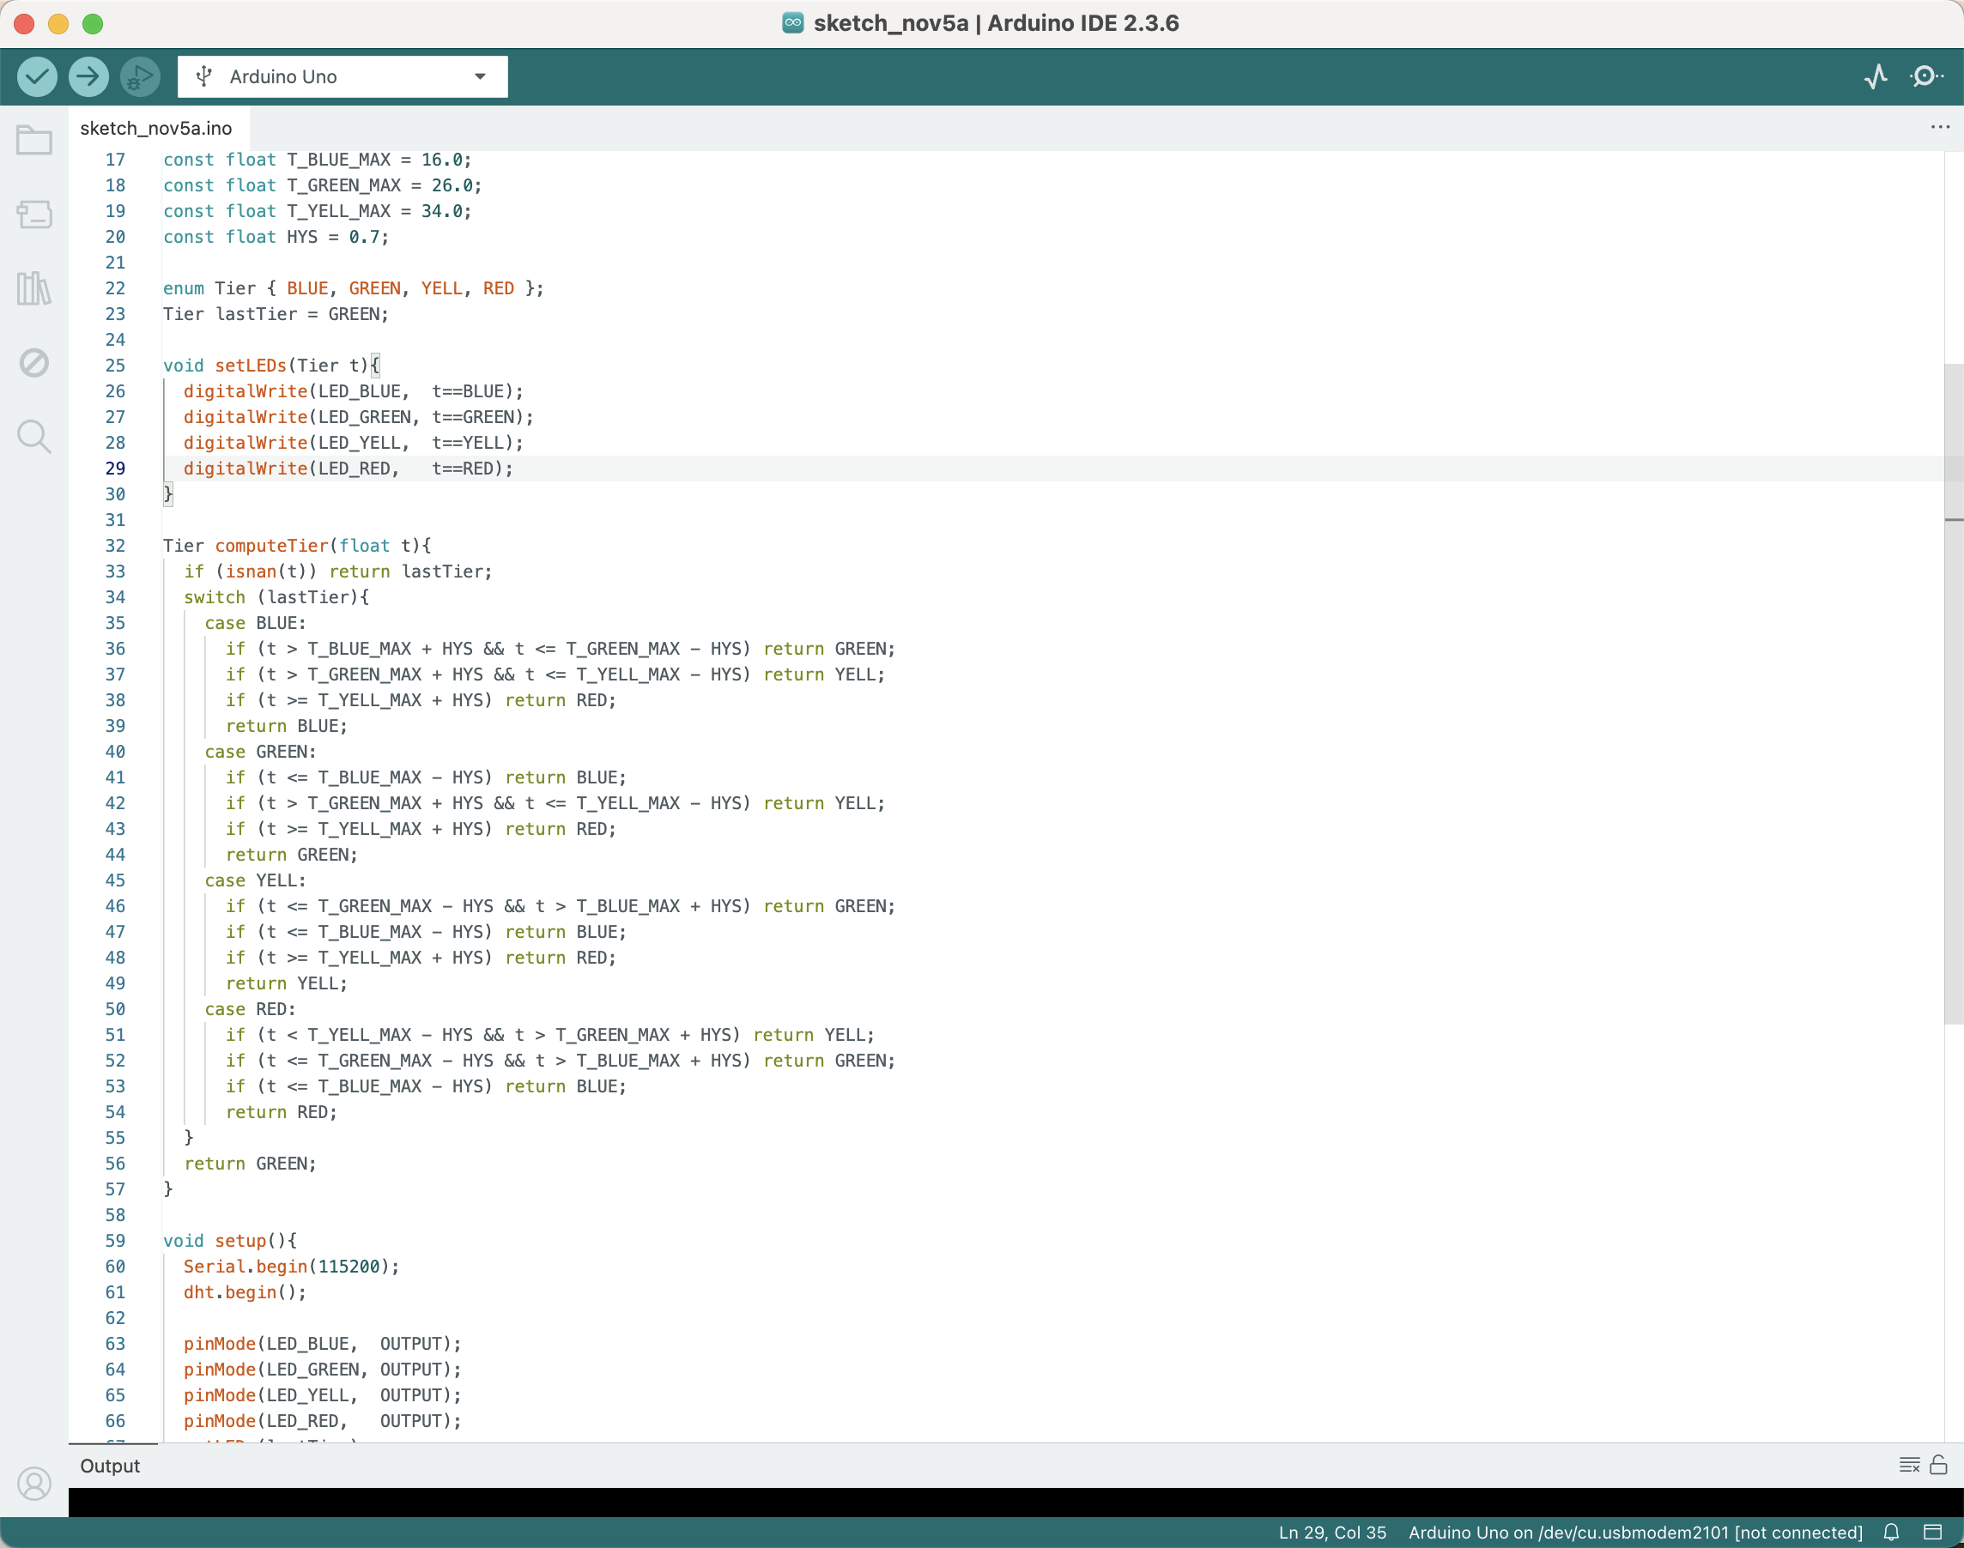The width and height of the screenshot is (1964, 1548).
Task: Toggle the bottom panel status bar icon
Action: click(x=1932, y=1533)
